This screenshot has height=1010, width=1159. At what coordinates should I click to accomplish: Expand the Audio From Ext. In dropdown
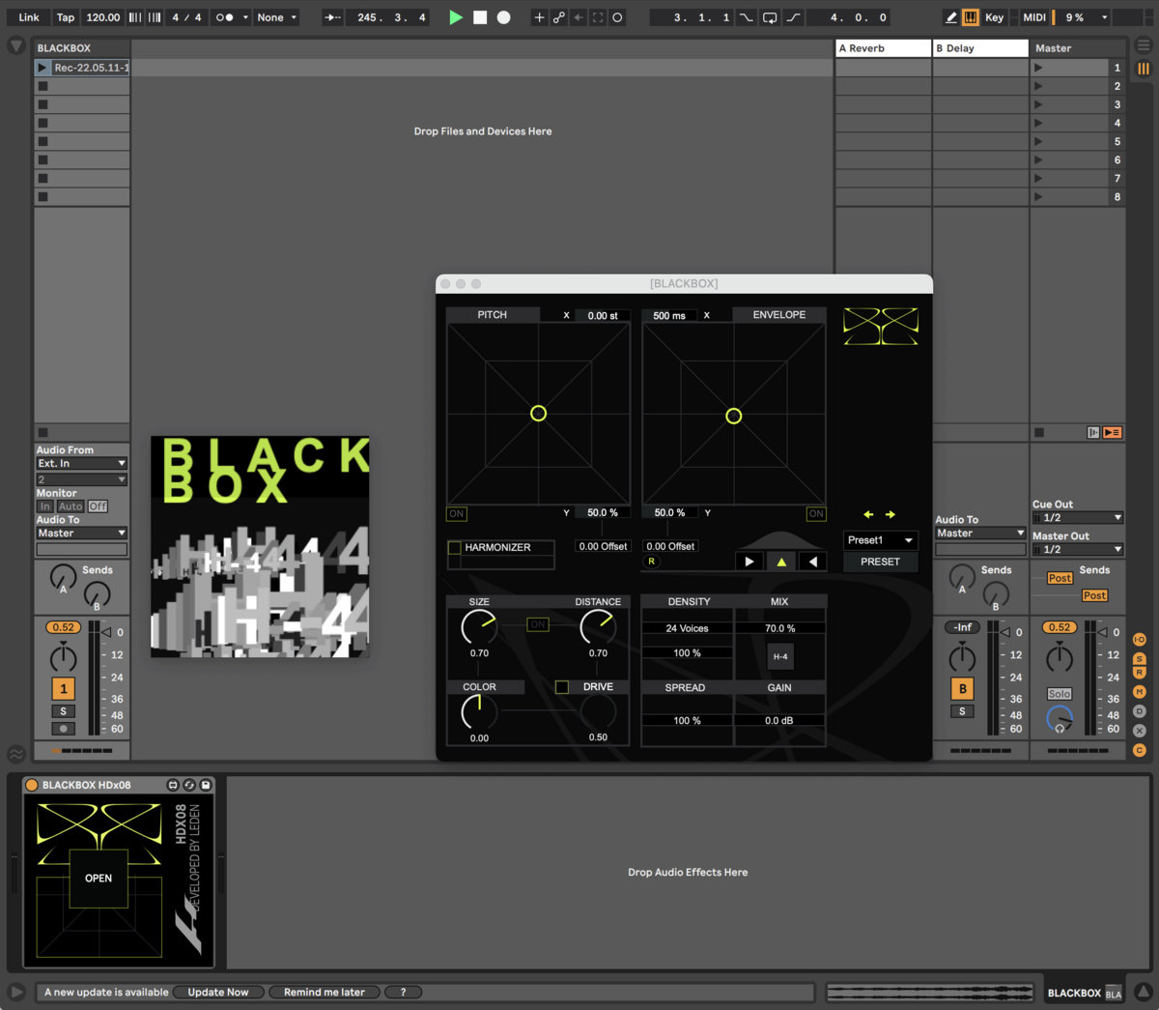click(x=81, y=464)
